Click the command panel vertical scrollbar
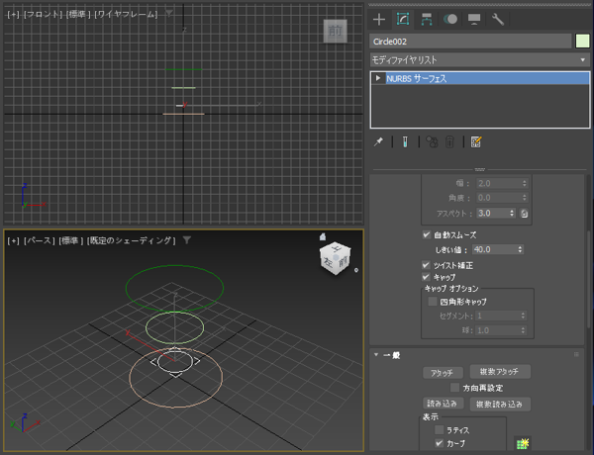Viewport: 594px width, 455px height. (x=589, y=280)
